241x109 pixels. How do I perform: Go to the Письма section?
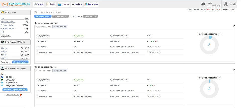(51, 4)
